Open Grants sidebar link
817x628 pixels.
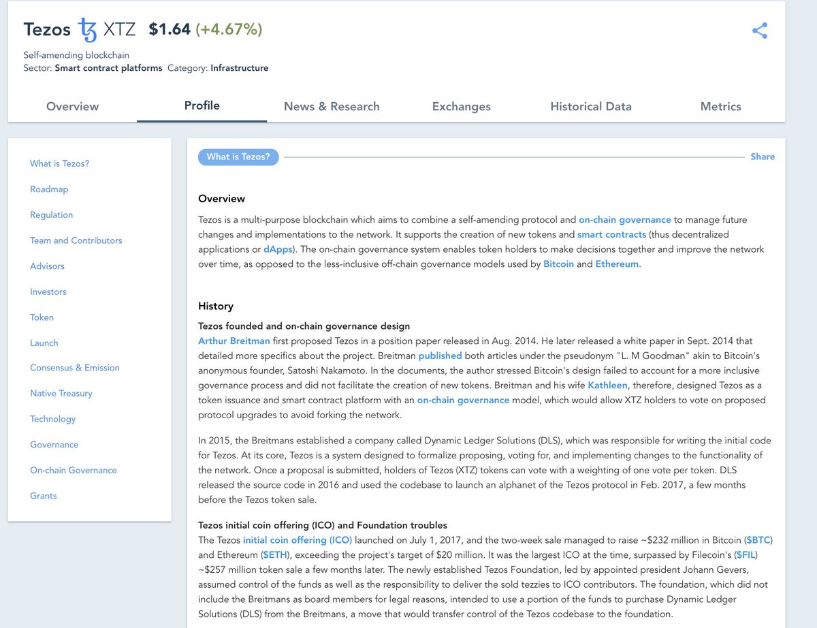44,496
